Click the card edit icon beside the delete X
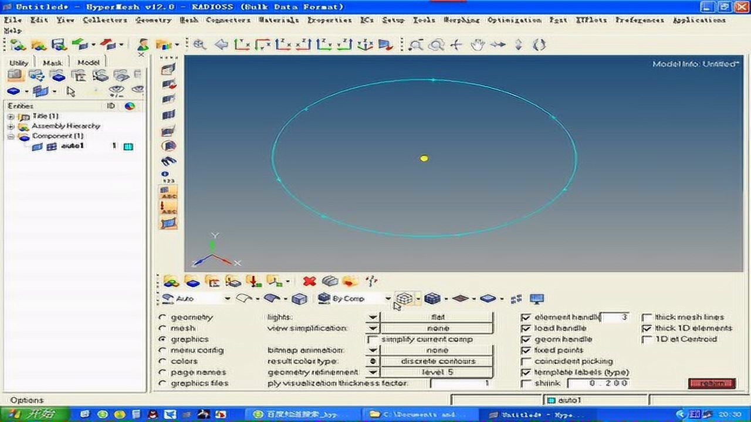751x422 pixels. pyautogui.click(x=330, y=281)
